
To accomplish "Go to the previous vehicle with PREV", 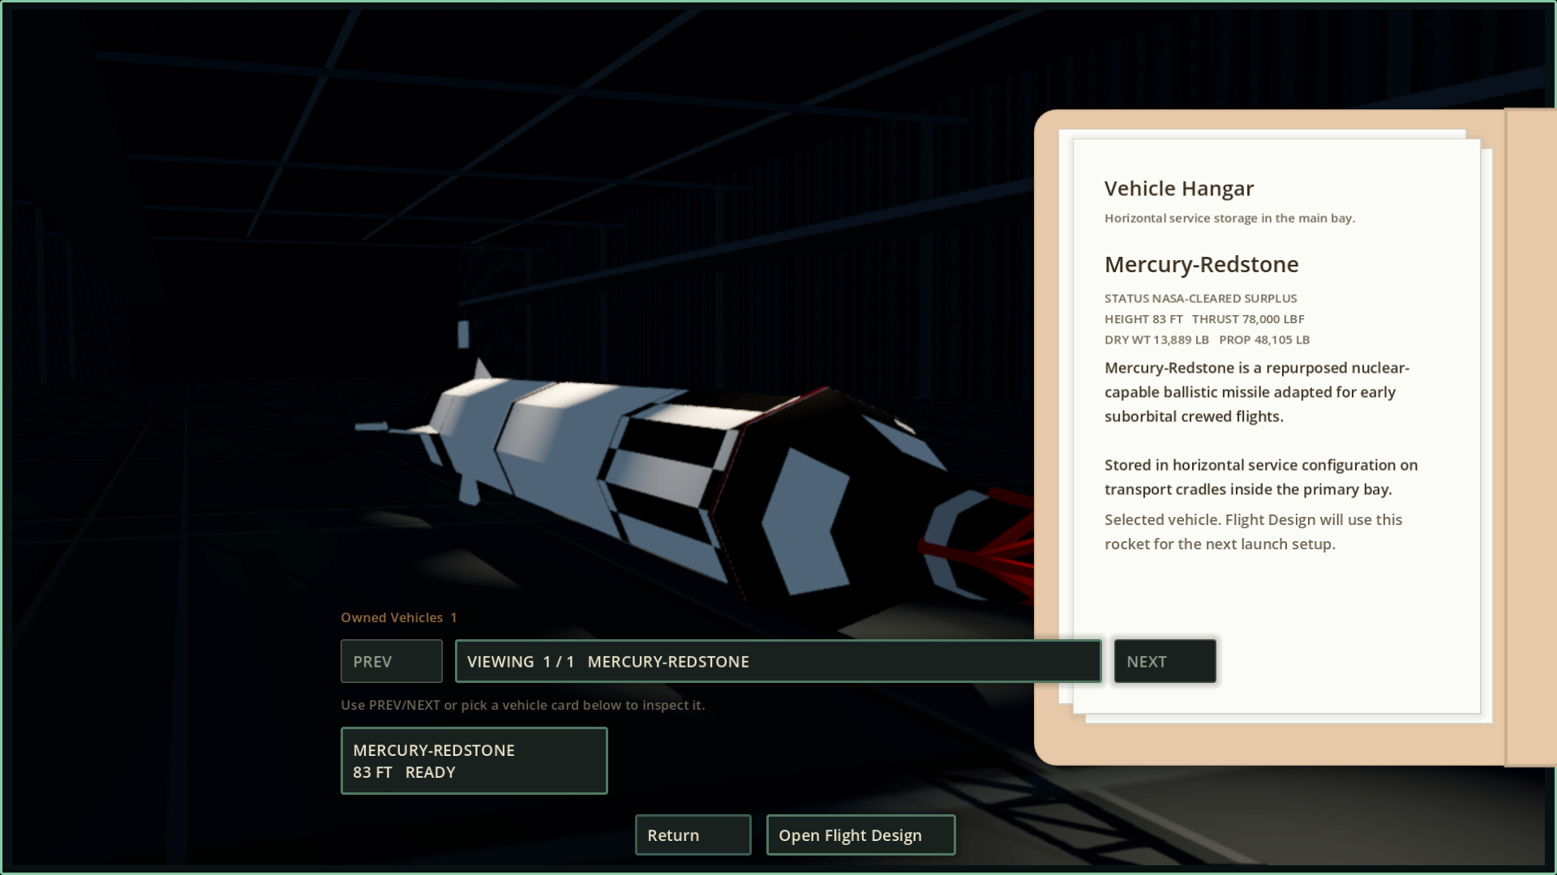I will coord(391,661).
